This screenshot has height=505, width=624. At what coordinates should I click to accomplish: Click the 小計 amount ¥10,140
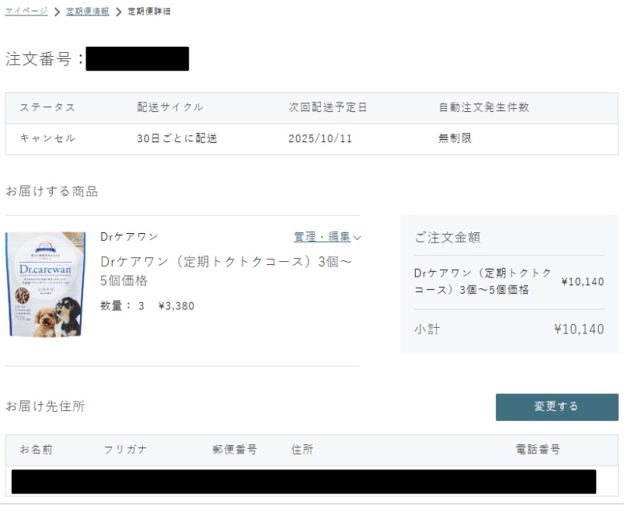click(578, 329)
